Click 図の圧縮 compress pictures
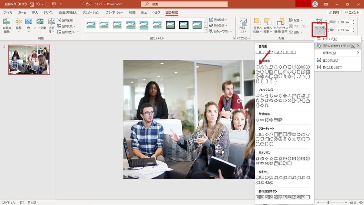 coord(65,20)
